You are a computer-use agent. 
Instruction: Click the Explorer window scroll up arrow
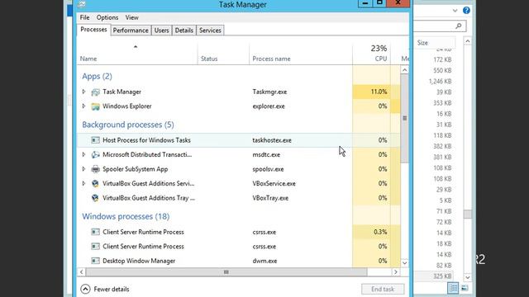coord(468,41)
